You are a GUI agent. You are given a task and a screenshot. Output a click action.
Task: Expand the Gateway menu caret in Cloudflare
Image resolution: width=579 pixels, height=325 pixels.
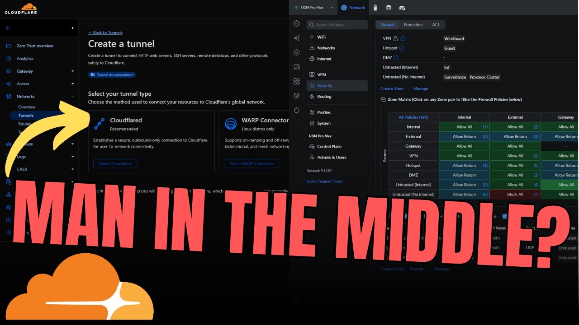(x=72, y=71)
